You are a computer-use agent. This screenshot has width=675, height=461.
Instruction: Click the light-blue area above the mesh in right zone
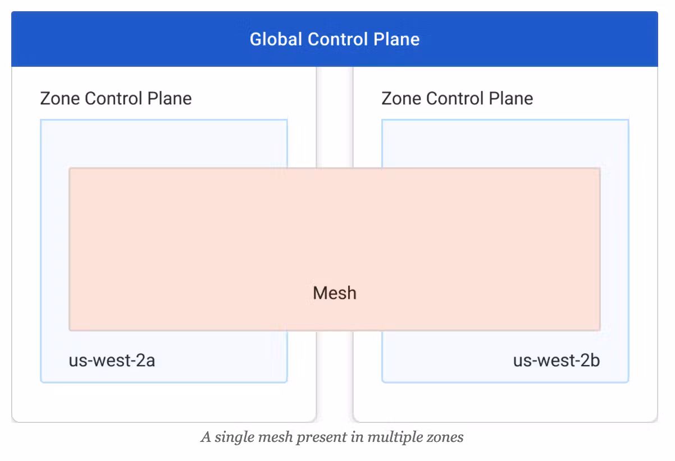pos(505,144)
